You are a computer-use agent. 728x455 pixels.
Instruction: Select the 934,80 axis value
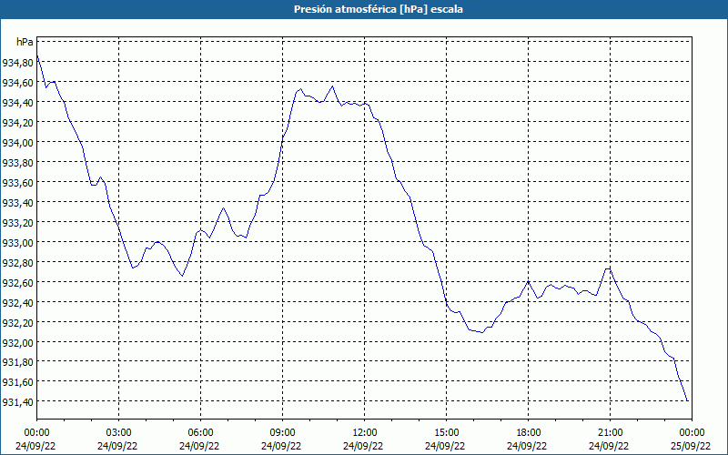[17, 62]
